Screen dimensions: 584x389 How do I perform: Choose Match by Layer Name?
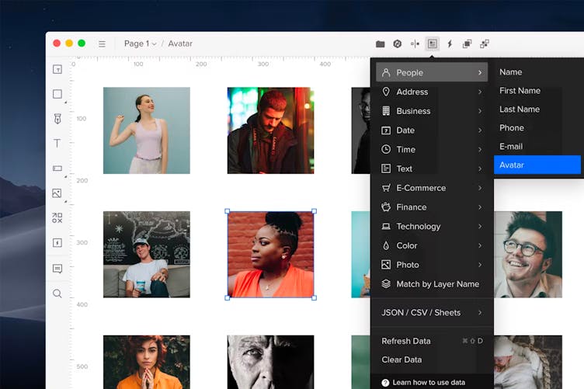click(432, 284)
